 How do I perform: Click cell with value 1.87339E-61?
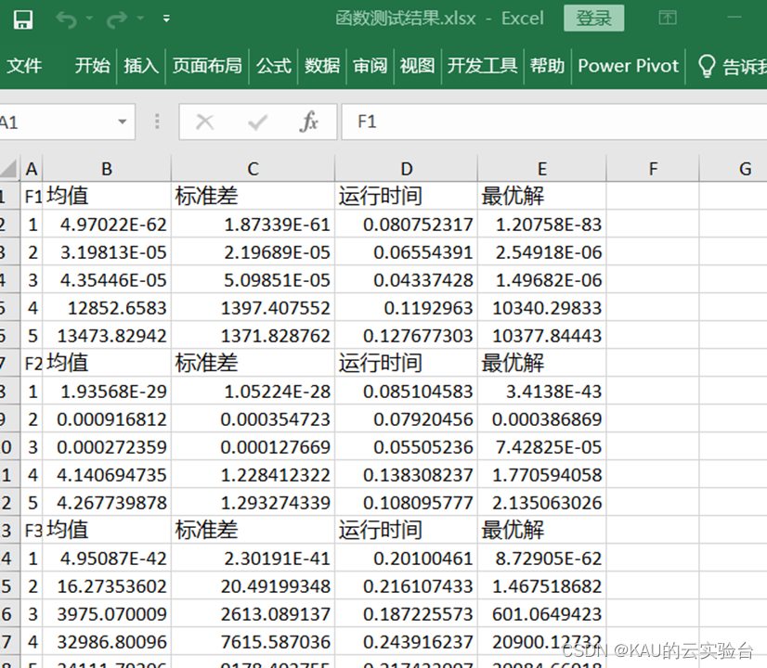click(x=253, y=225)
